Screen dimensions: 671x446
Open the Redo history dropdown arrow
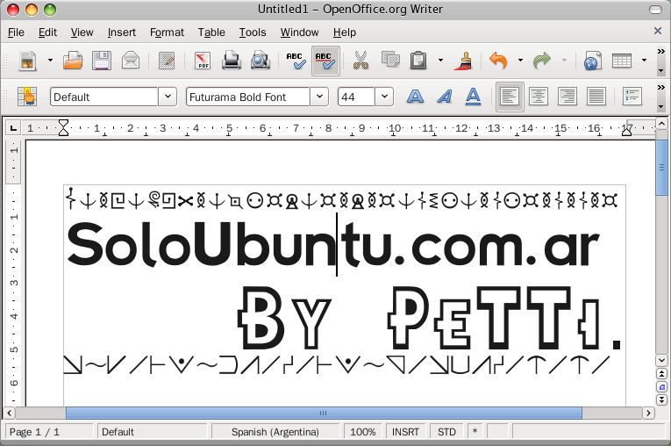pos(564,61)
